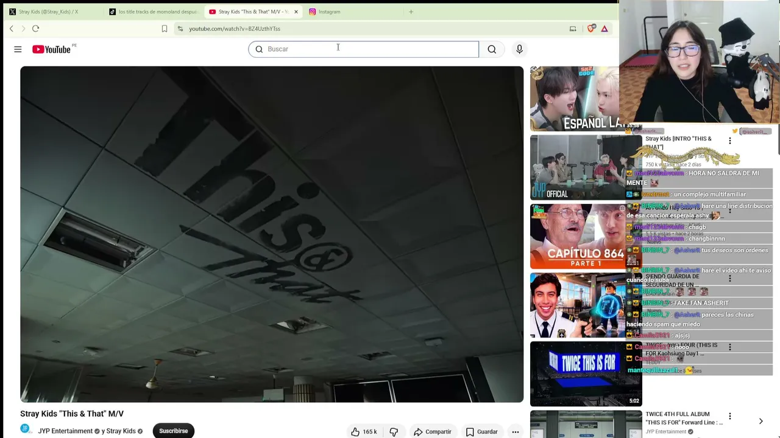Open the JYP Entertainment channel avatar
Screen dimensions: 780x438
pos(26,431)
